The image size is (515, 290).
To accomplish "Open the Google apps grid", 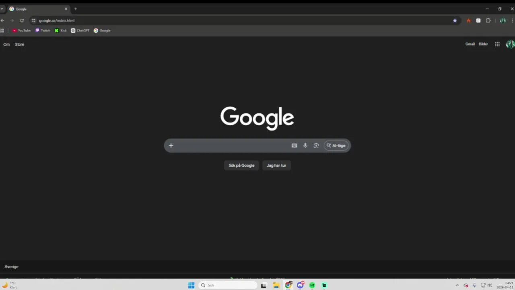I will 497,44.
